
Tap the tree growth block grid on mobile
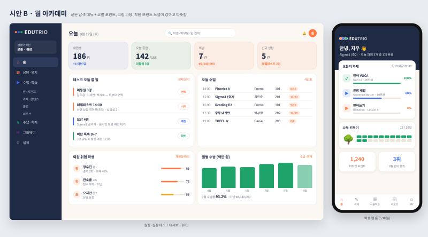pyautogui.click(x=384, y=139)
